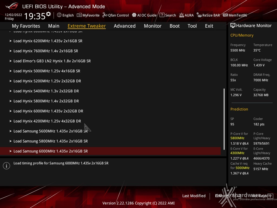Expand Load Hynix 6000MHz 1.435v 2x32GB DR arrow
The width and height of the screenshot is (277, 208).
coord(11,111)
